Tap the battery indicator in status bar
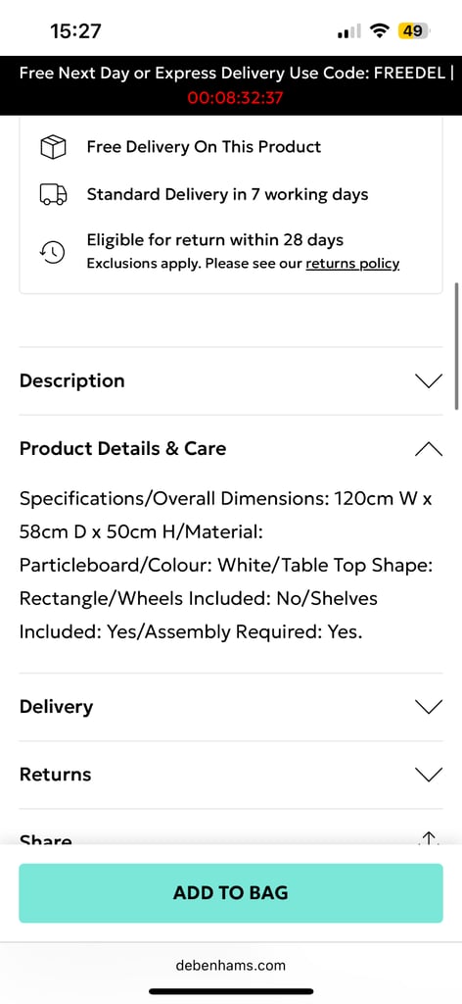 tap(413, 30)
